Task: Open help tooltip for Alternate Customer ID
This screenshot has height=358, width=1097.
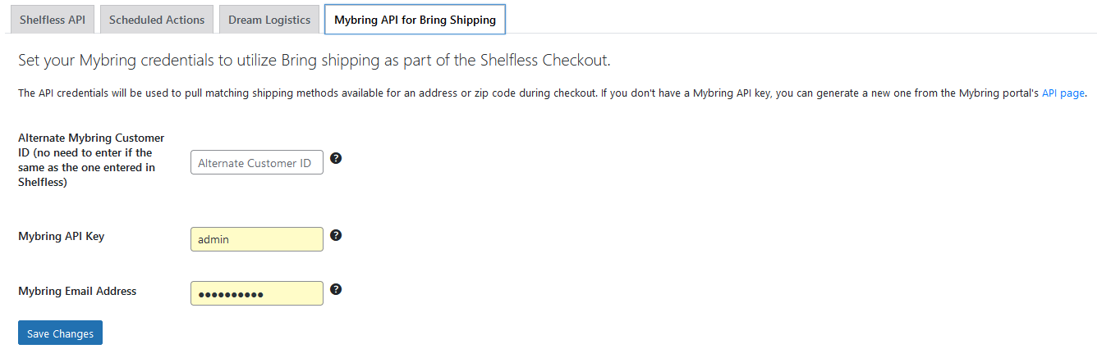Action: [336, 158]
